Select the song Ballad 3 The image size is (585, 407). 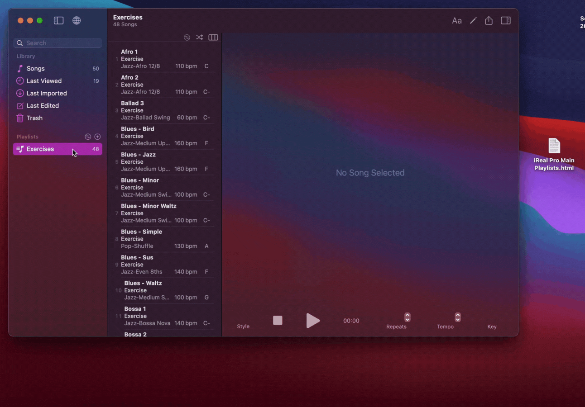[164, 110]
